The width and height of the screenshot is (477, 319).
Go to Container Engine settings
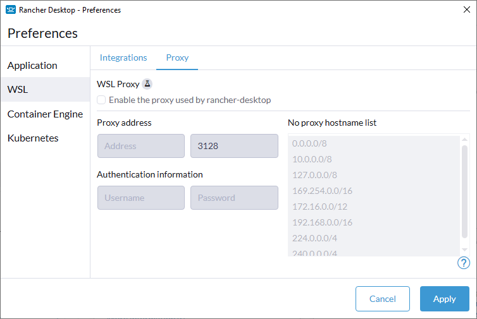coord(45,114)
